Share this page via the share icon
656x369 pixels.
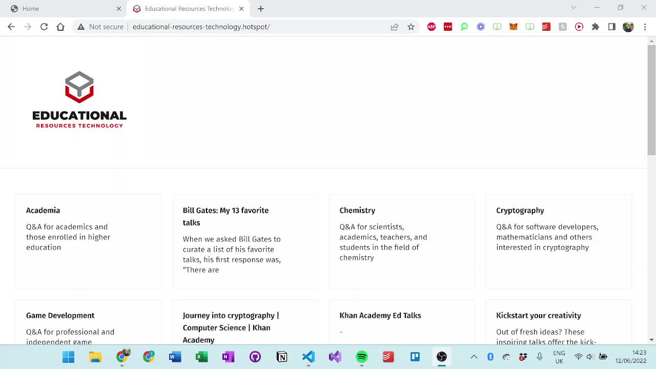pos(395,27)
